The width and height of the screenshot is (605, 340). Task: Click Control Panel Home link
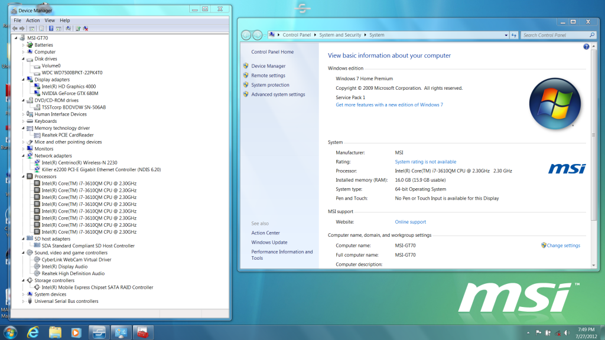click(272, 52)
